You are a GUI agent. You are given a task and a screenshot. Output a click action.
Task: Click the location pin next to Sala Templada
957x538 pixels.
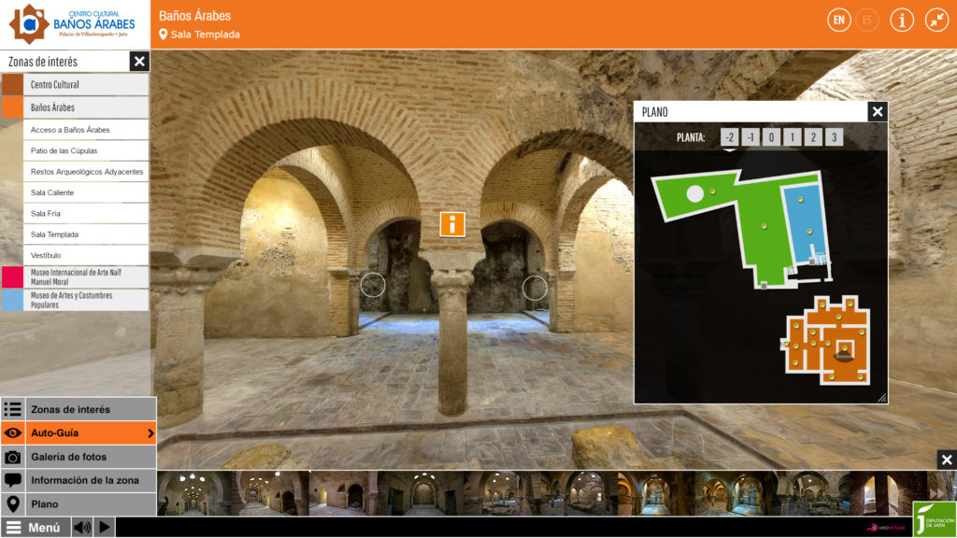pyautogui.click(x=163, y=35)
